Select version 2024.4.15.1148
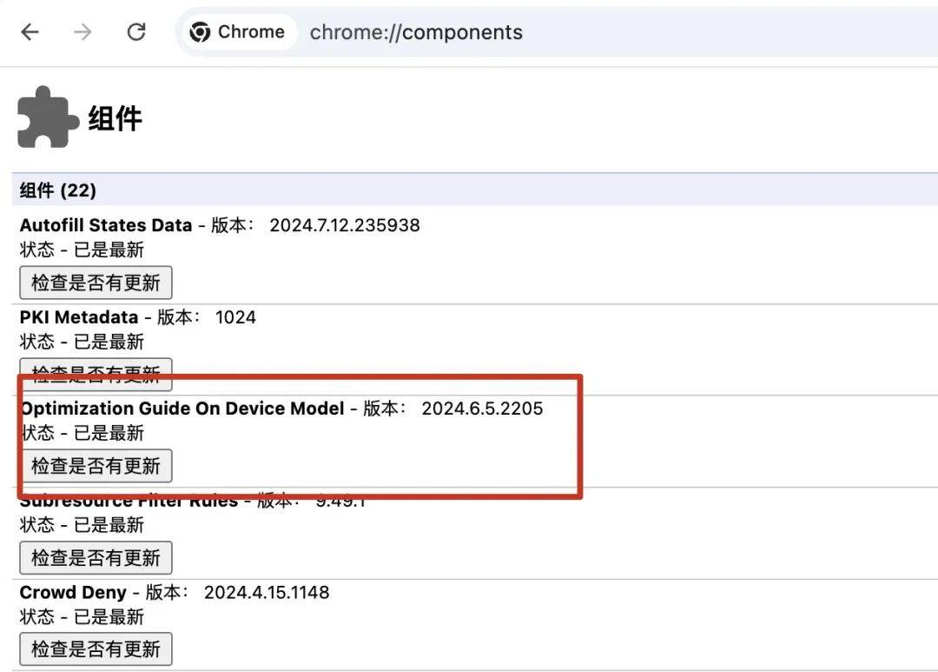Viewport: 938px width, 672px height. click(x=267, y=592)
